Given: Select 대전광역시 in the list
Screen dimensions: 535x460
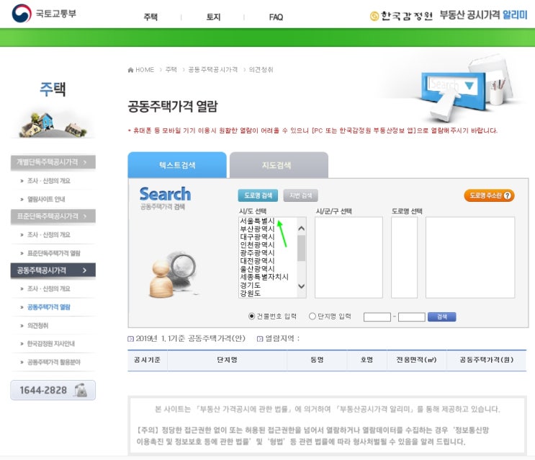Looking at the screenshot, I should (257, 261).
